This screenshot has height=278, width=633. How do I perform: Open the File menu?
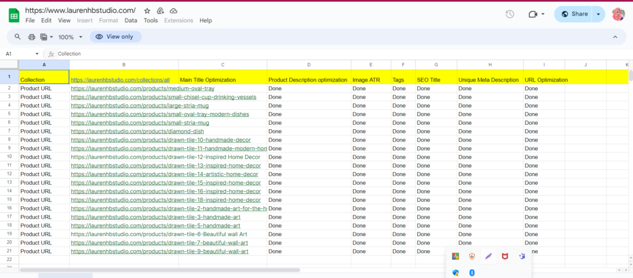pyautogui.click(x=30, y=20)
